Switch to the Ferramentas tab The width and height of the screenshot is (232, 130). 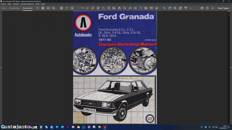point(14,8)
